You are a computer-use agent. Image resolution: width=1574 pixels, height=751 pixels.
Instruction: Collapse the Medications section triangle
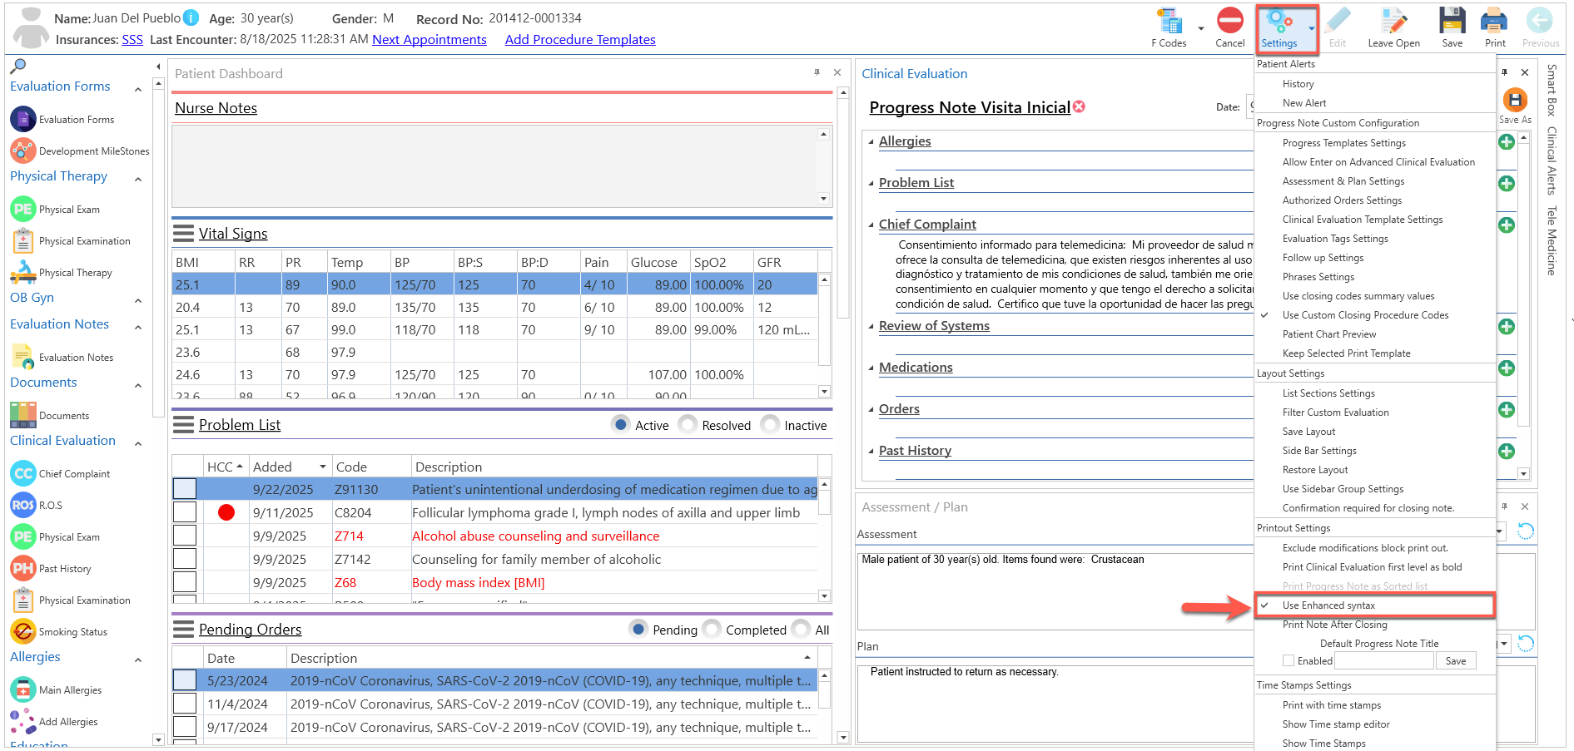(x=871, y=368)
